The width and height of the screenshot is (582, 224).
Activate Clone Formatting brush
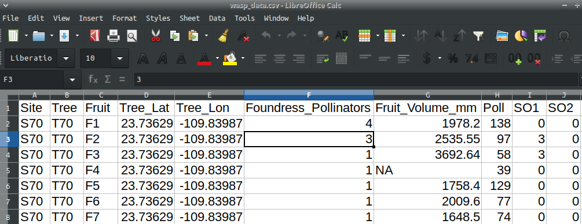(x=223, y=36)
